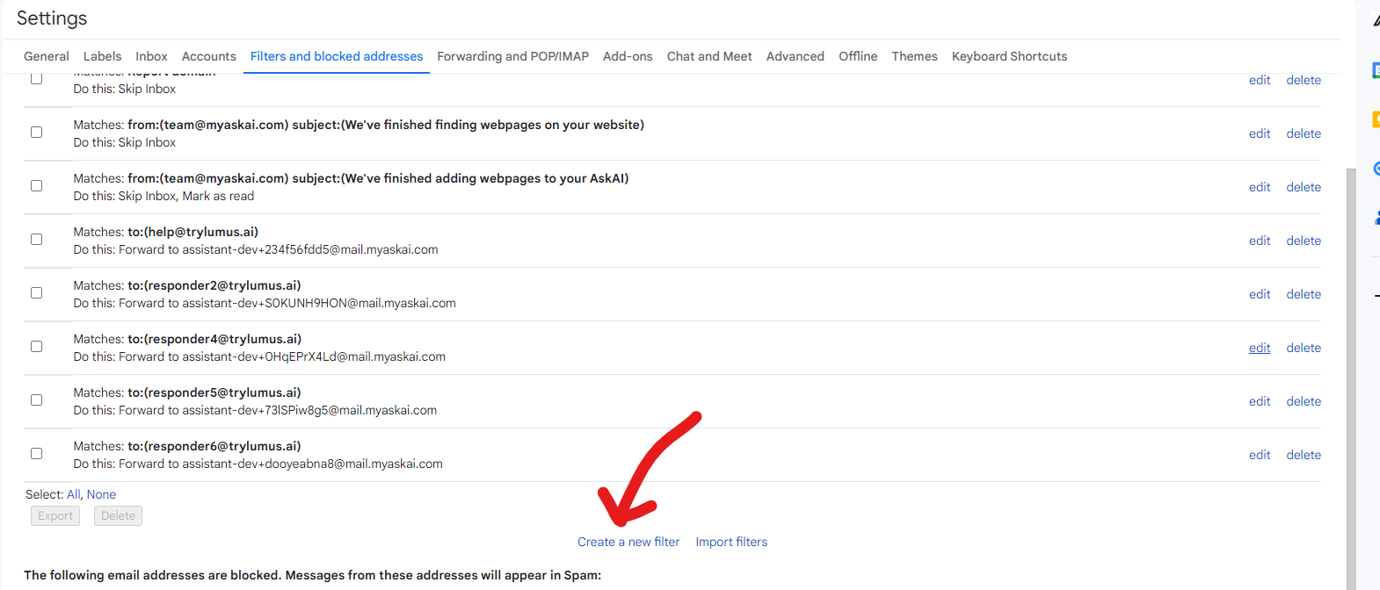This screenshot has width=1380, height=590.
Task: Select the responder2@trylumus.ai filter checkbox
Action: coord(37,292)
